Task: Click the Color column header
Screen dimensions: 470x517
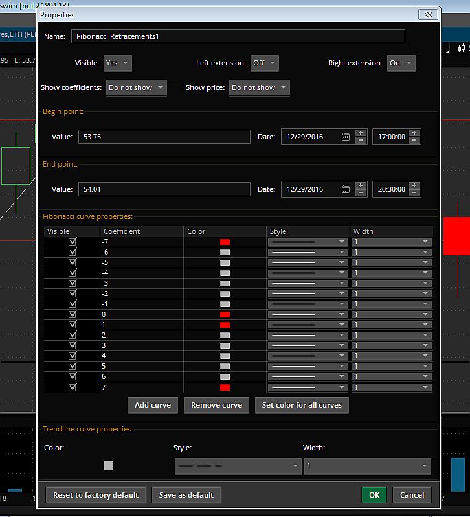Action: click(x=225, y=231)
